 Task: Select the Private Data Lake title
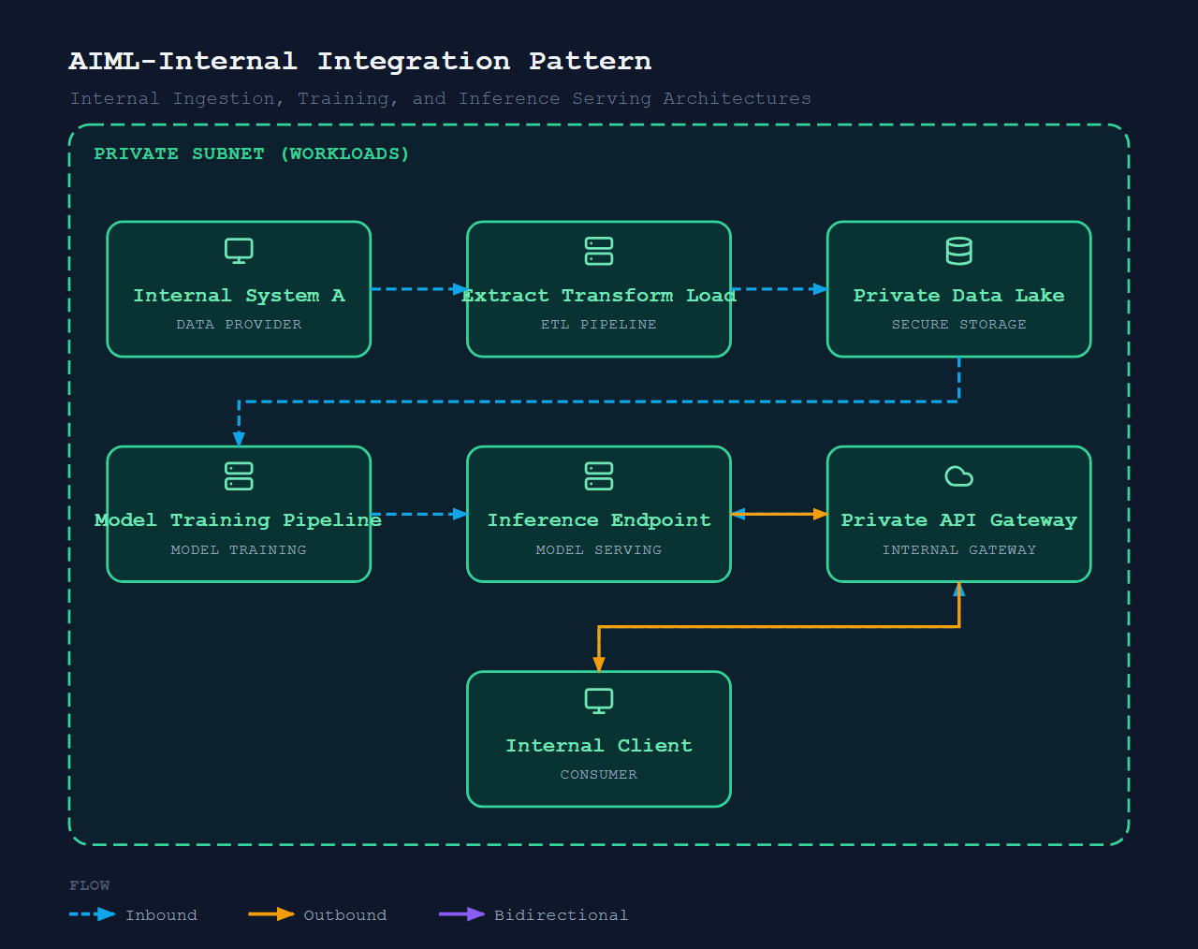tap(959, 296)
